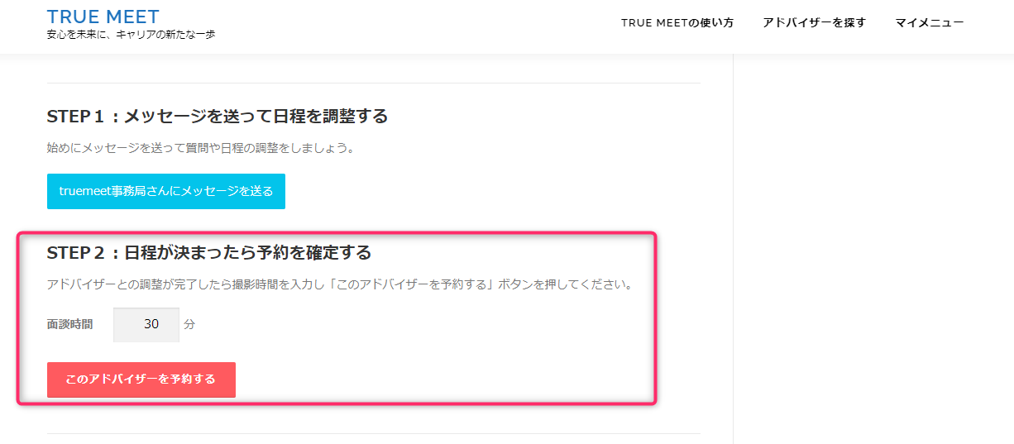1014x444 pixels.
Task: Open the TRUE MEETの使い方 menu item
Action: click(677, 22)
